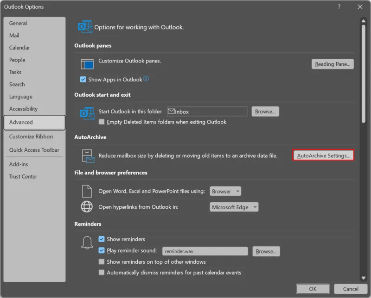
Task: Click the reminders bell icon
Action: coord(87,243)
